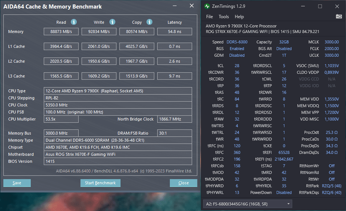This screenshot has width=346, height=211.
Task: Click the CPU FSB 100.0 MHz field
Action: point(118,112)
